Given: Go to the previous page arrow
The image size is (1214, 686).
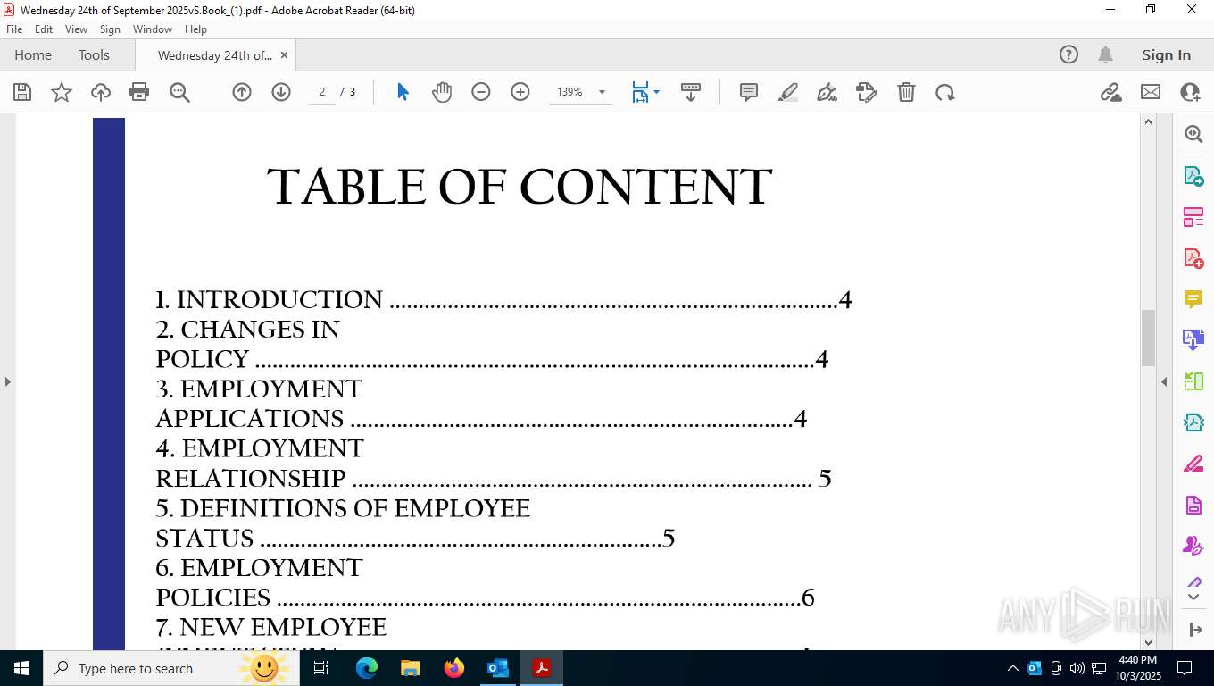Looking at the screenshot, I should [x=242, y=92].
